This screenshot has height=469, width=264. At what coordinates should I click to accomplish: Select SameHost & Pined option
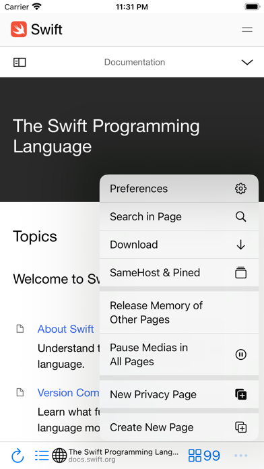tap(179, 272)
